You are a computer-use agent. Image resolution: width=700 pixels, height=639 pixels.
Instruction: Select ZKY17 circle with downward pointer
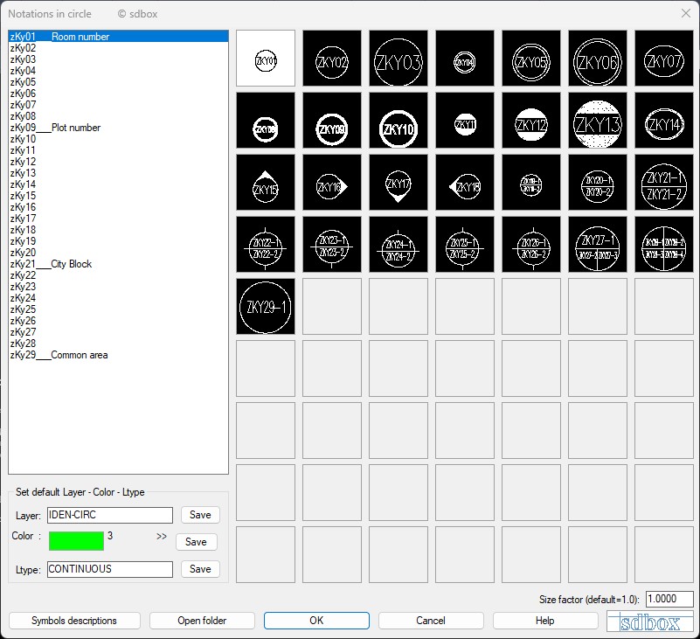[x=399, y=182]
